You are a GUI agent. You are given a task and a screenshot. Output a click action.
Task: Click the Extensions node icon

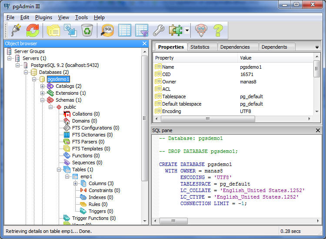point(50,93)
